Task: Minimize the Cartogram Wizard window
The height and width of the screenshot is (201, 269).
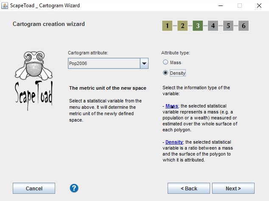Action: tap(221, 6)
